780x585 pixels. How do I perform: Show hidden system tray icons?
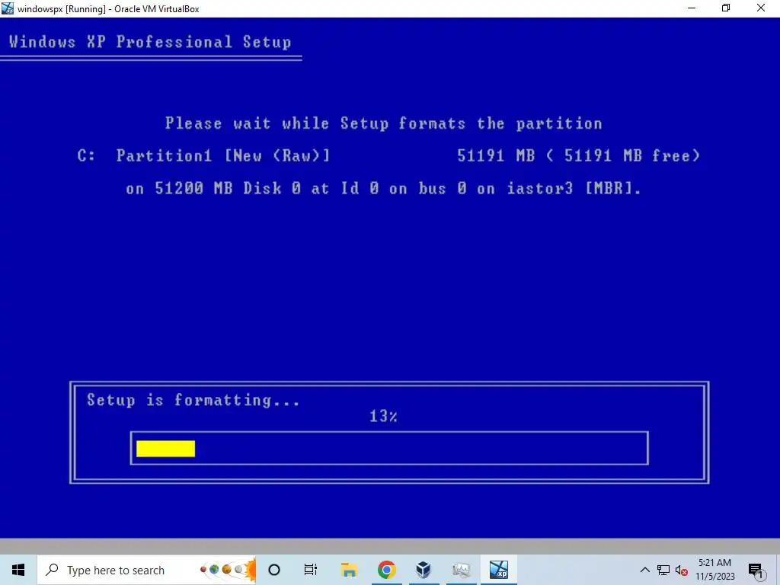click(644, 570)
